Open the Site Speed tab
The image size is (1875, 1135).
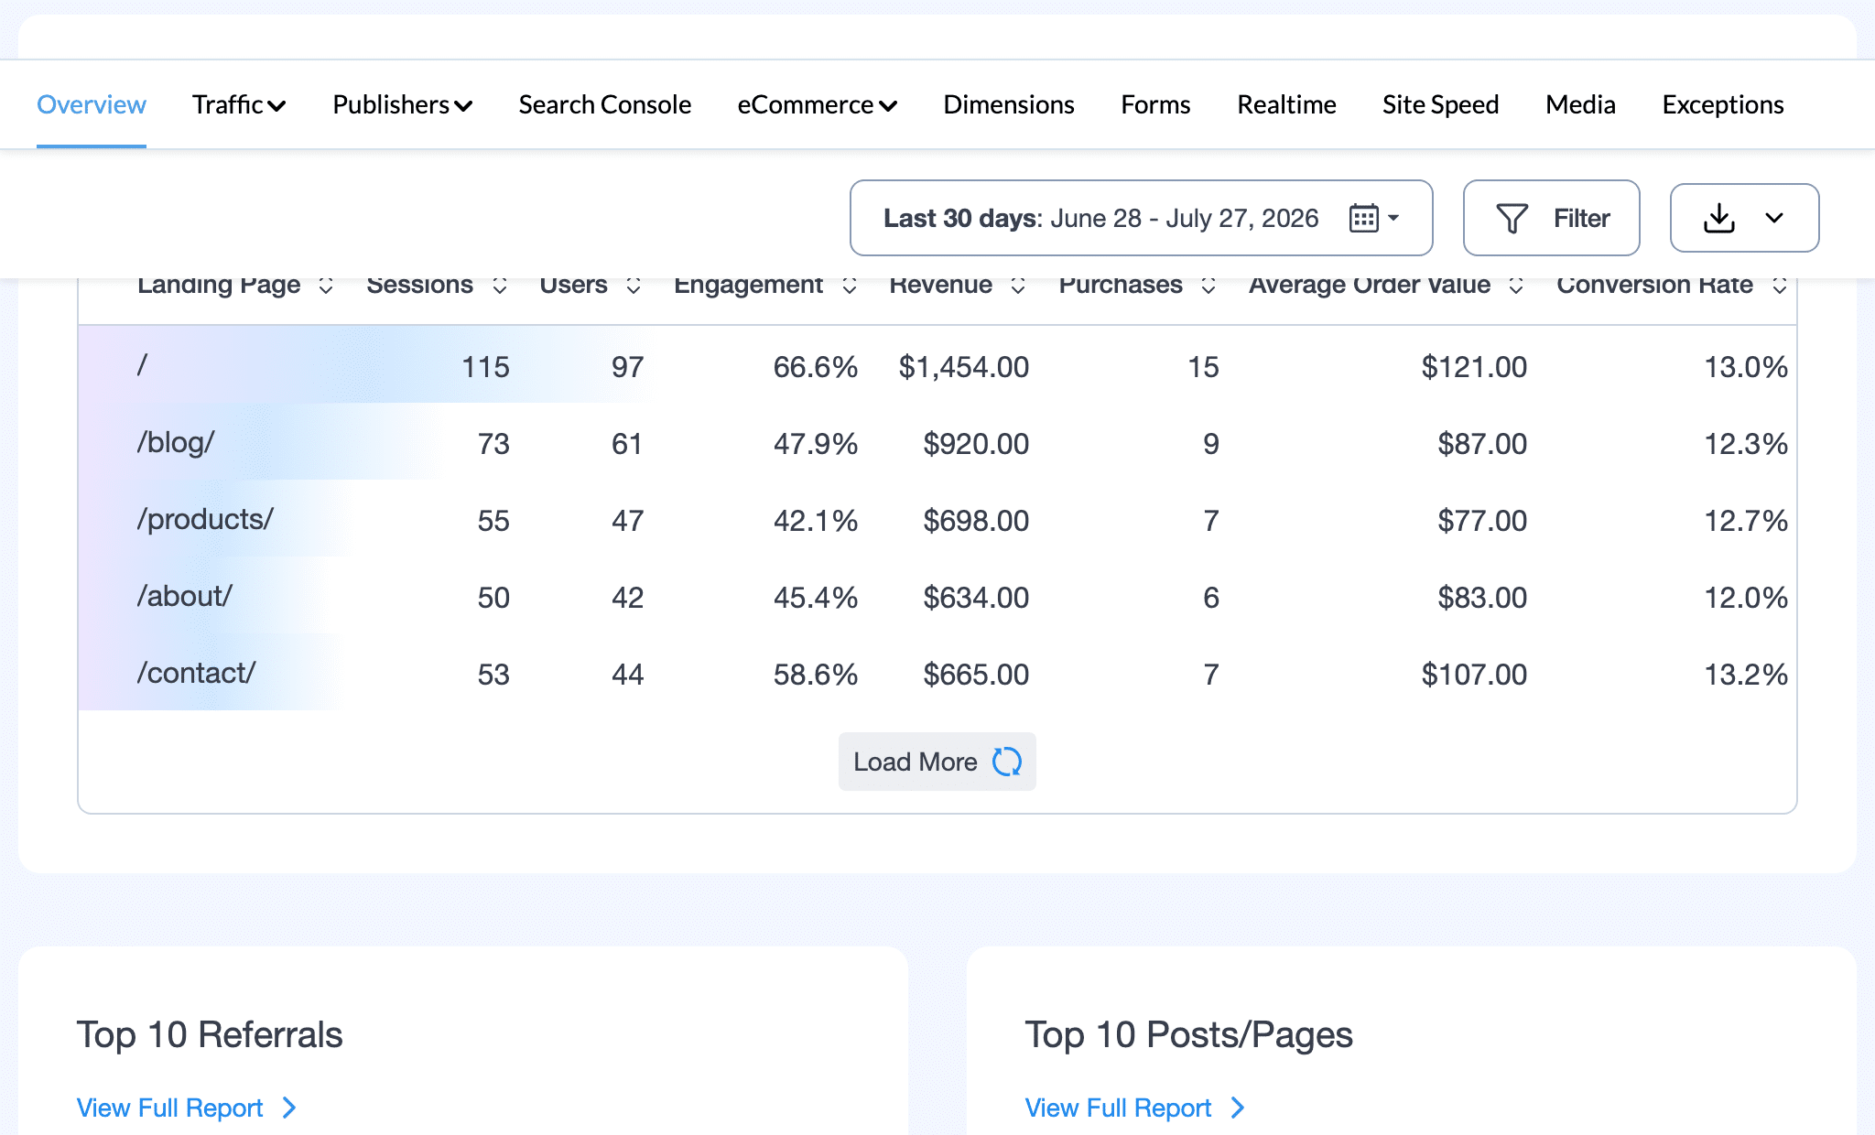(1441, 104)
